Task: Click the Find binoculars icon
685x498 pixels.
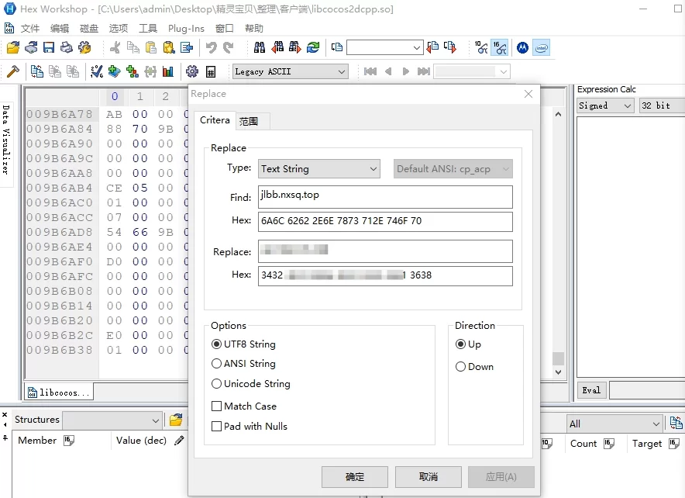Action: (260, 48)
